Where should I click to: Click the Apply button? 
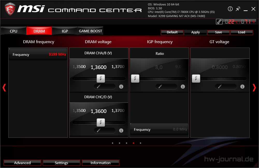click(x=195, y=32)
